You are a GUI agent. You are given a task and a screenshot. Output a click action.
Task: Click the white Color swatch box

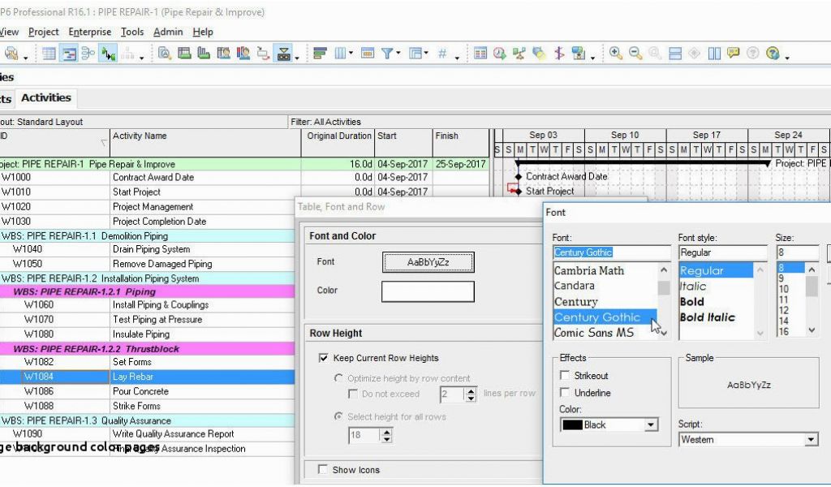pyautogui.click(x=428, y=291)
